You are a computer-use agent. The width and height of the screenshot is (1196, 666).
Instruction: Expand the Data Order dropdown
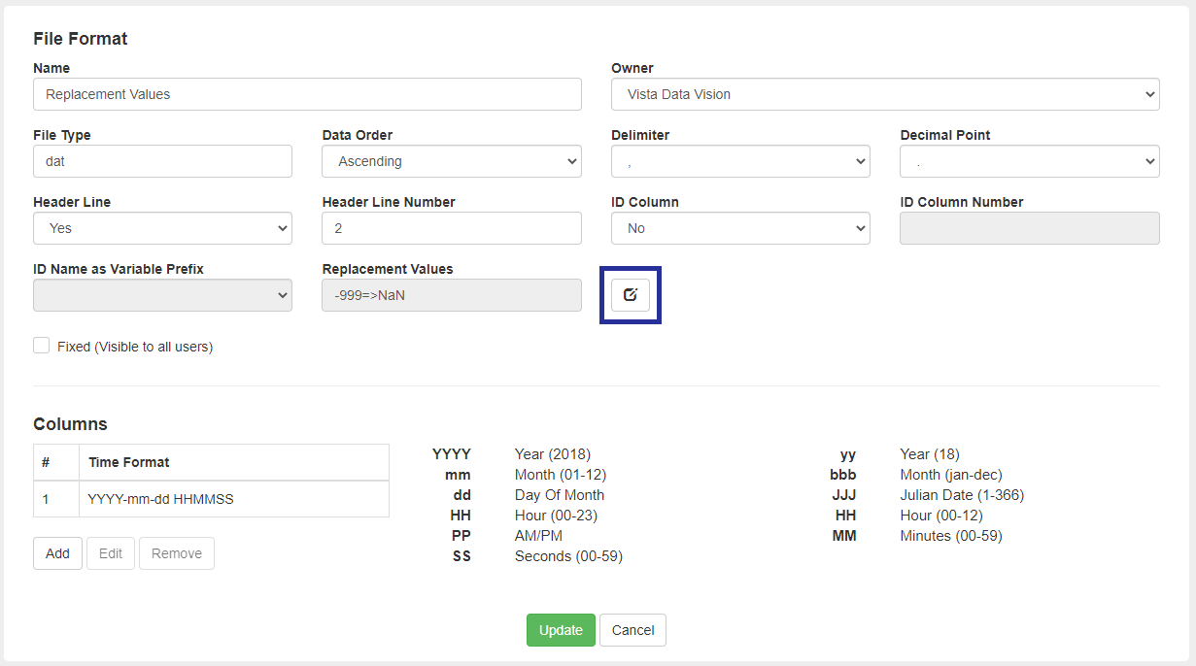tap(452, 161)
